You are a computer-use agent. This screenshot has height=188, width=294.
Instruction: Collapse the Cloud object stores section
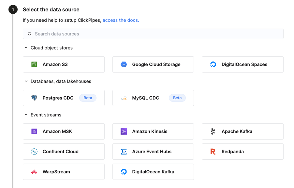26,47
